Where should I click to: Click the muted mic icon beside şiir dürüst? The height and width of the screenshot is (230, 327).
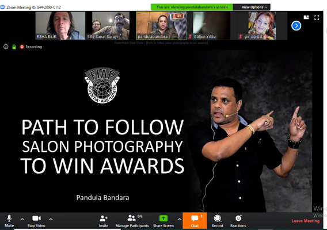coord(241,37)
